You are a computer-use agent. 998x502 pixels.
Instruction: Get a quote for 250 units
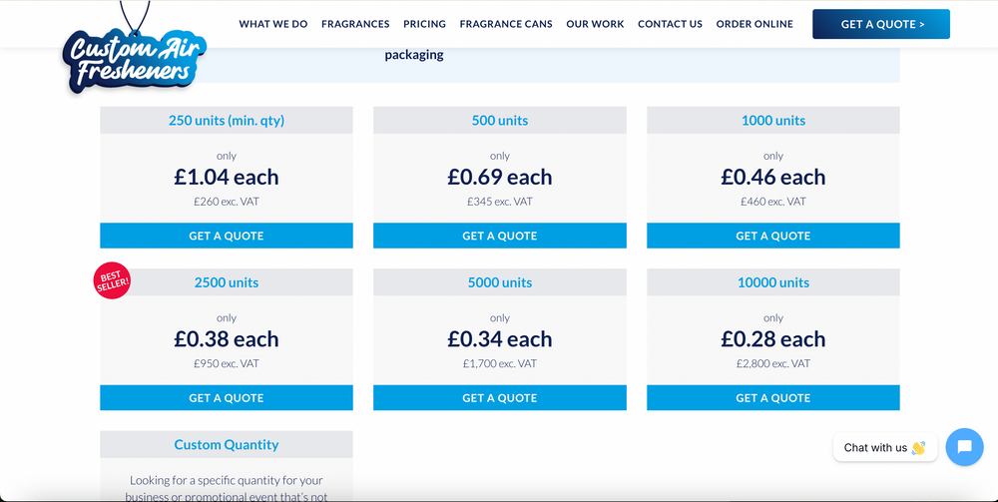pos(227,237)
